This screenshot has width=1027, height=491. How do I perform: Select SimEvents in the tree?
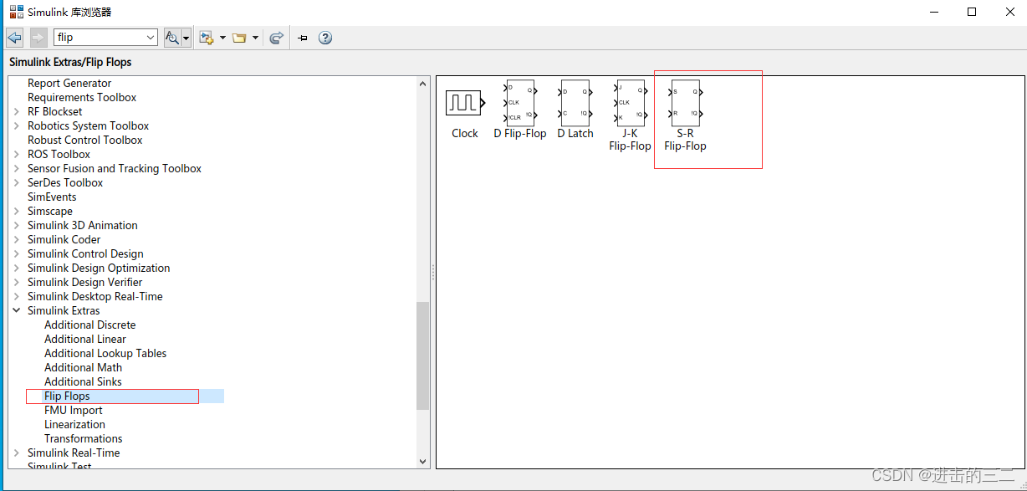pos(52,197)
